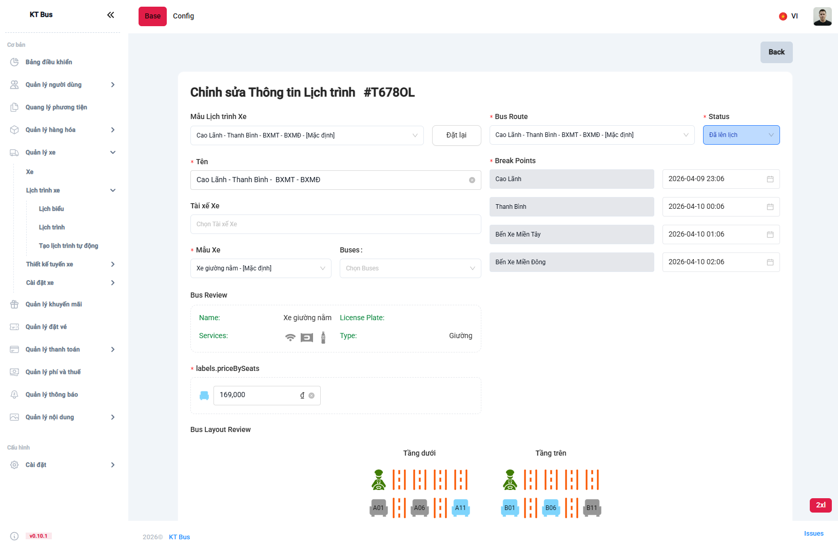Open the Bus Route dropdown
Viewport: 838px width, 549px height.
(x=591, y=135)
